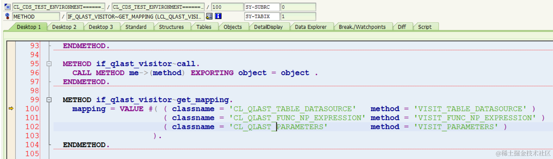Click the second CL_CDS_TEST_ENVIRONMENT include field
The height and width of the screenshot is (159, 553).
(158, 7)
